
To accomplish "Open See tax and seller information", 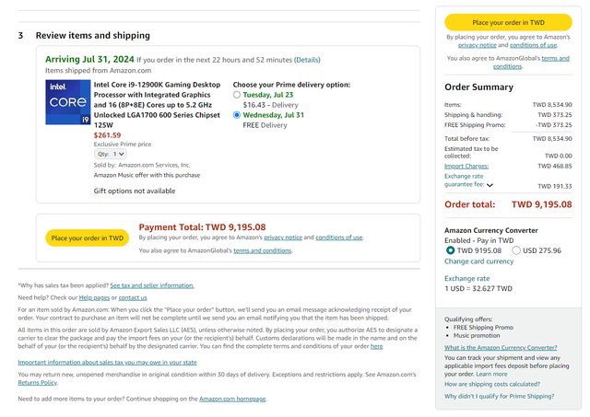I will 152,285.
